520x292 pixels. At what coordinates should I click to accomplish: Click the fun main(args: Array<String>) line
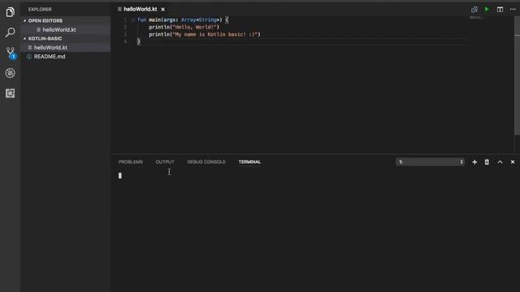pos(183,19)
